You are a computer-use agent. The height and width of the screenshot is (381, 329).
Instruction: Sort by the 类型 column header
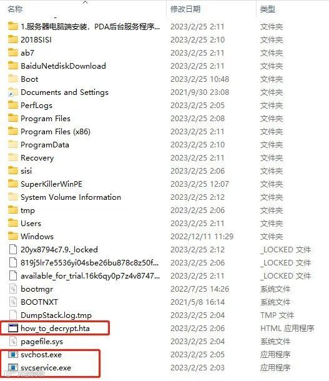coord(268,9)
